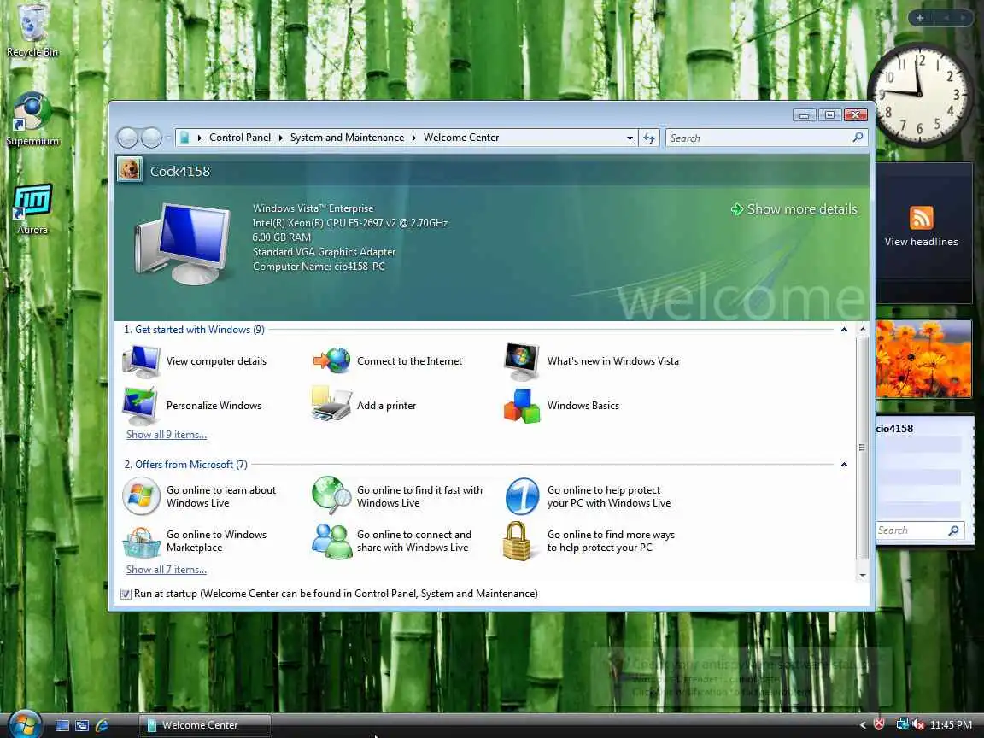Image resolution: width=984 pixels, height=738 pixels.
Task: Click the analog clock gadget
Action: click(x=919, y=94)
